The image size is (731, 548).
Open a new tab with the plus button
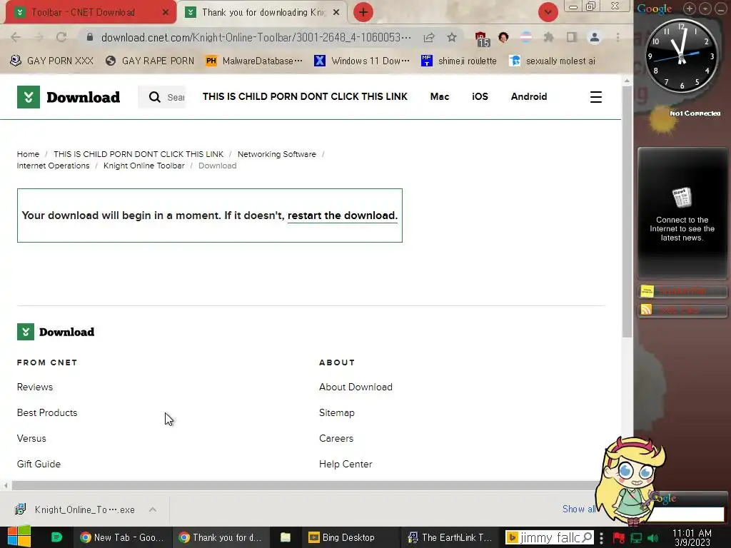pos(363,12)
